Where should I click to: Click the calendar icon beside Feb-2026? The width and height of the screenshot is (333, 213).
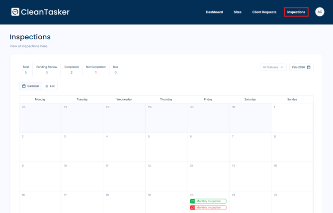pyautogui.click(x=309, y=67)
